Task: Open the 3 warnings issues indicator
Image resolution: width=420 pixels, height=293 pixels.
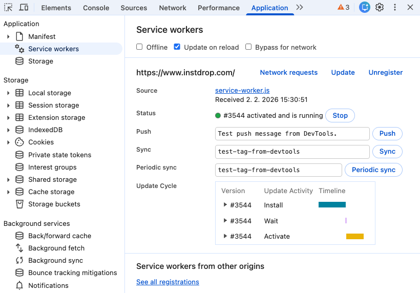Action: tap(343, 8)
